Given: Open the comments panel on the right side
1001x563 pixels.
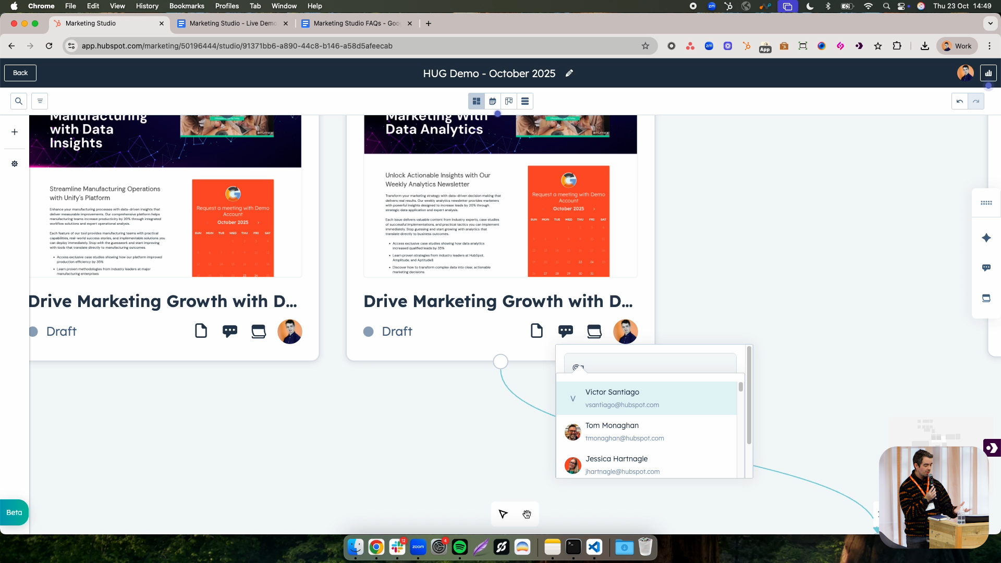Looking at the screenshot, I should [x=986, y=267].
